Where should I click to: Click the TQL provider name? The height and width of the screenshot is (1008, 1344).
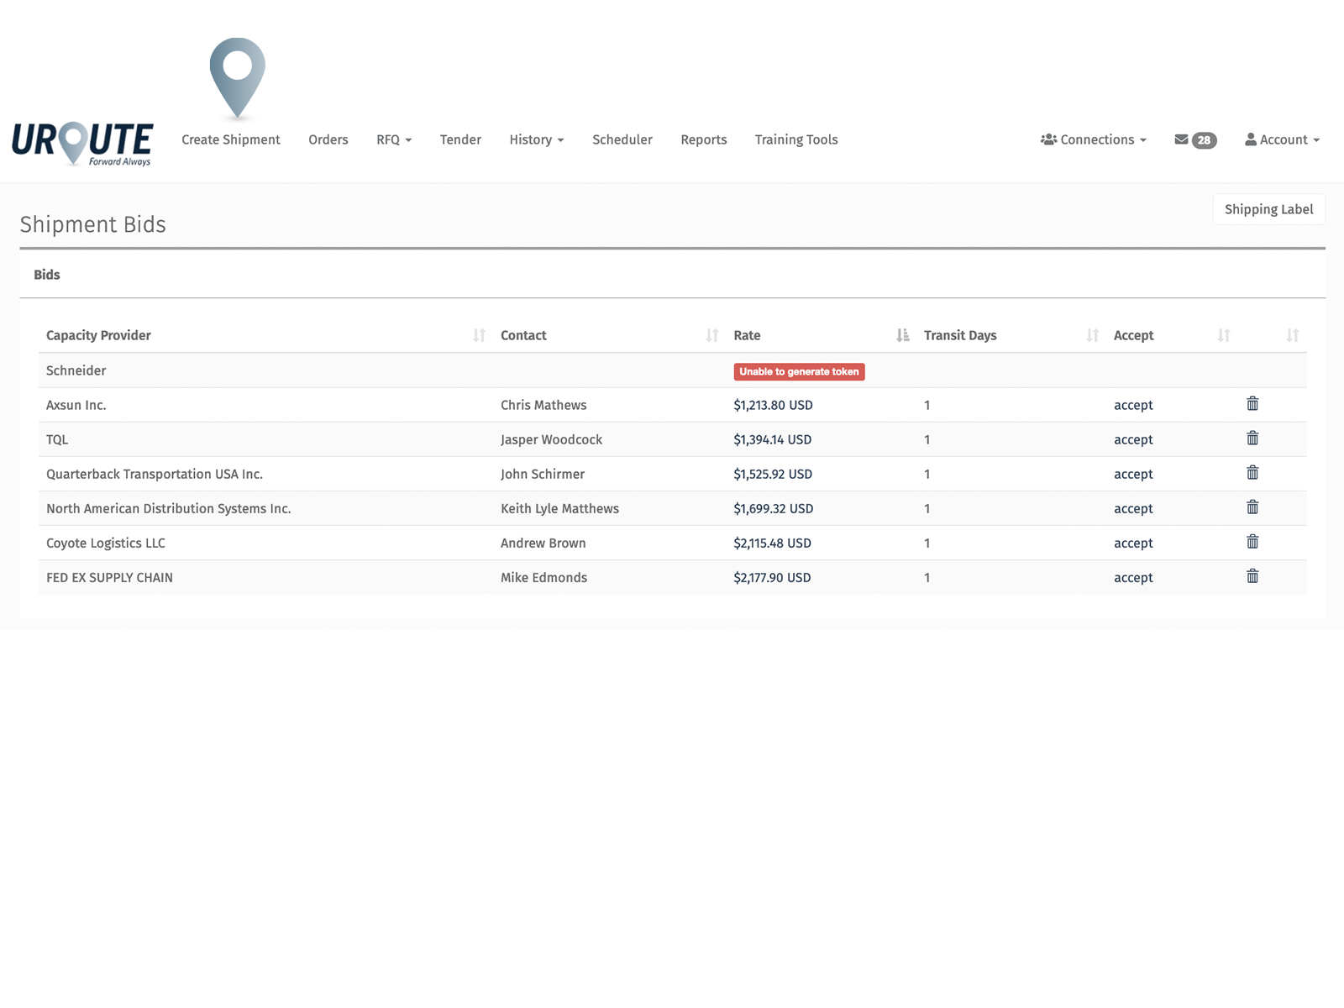pyautogui.click(x=57, y=439)
